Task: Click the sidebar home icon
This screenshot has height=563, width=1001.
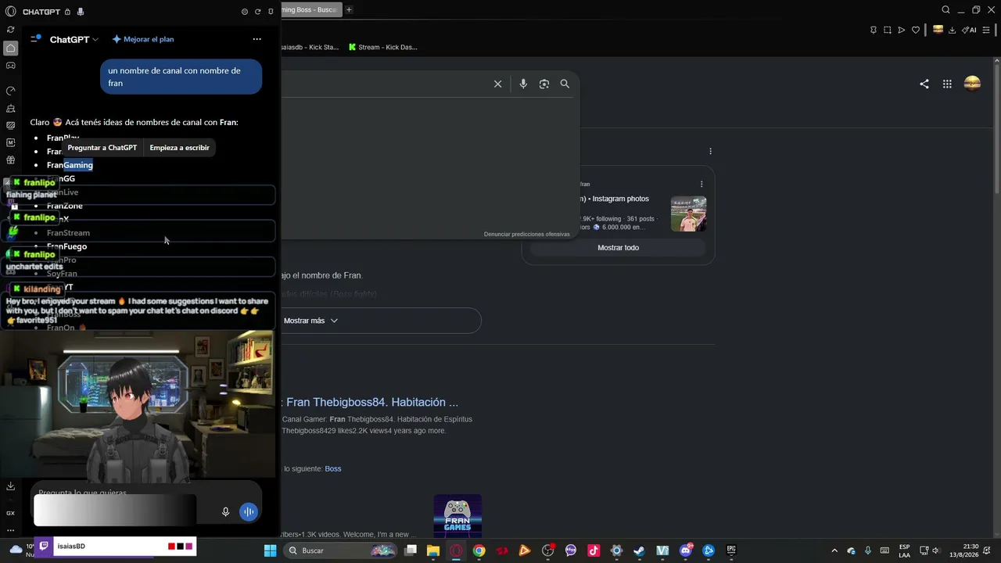Action: point(11,48)
